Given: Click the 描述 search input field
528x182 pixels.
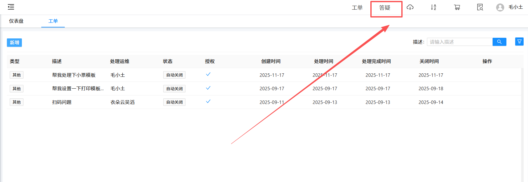Looking at the screenshot, I should 459,42.
